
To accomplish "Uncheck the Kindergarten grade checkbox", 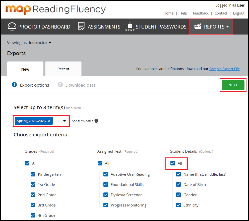I will [33, 174].
